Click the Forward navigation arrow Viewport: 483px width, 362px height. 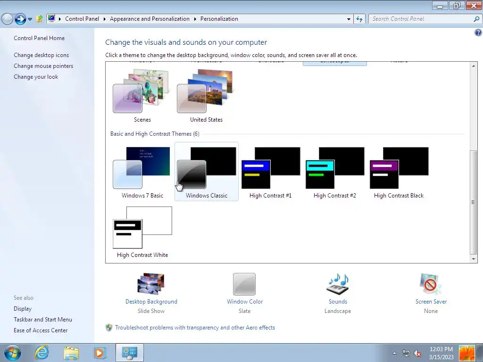coord(20,19)
